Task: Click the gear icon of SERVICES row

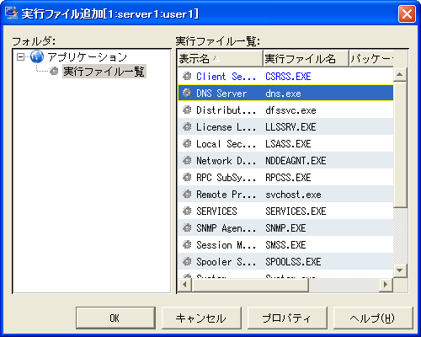Action: click(187, 211)
